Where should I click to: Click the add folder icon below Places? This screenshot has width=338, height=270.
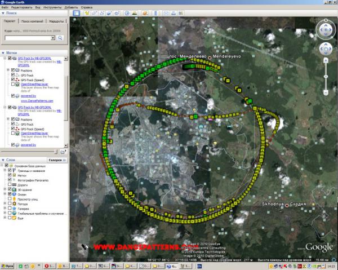(x=63, y=152)
